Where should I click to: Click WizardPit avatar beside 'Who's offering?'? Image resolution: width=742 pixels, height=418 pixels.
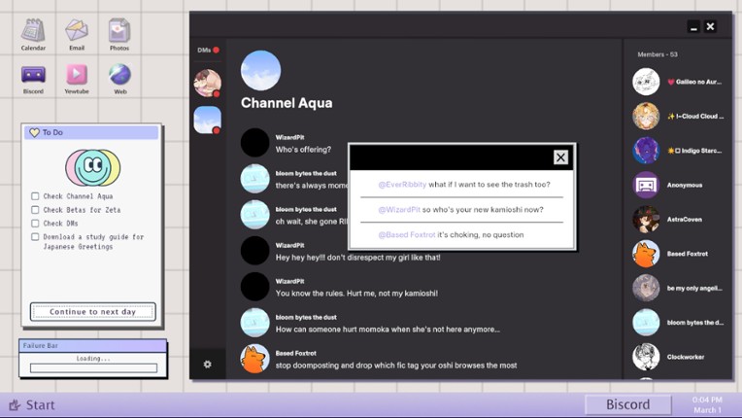255,143
